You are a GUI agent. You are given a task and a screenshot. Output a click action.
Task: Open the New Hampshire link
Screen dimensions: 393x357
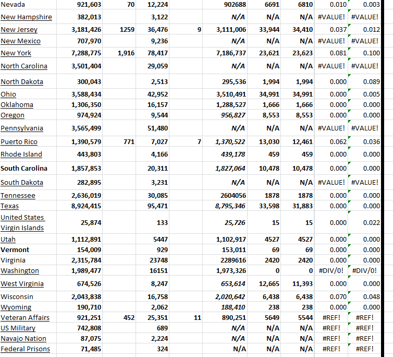point(26,17)
